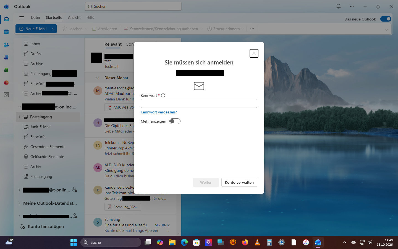Screen dimensions: 398x249
Task: Open the Junk-E-Mail folder
Action: click(40, 127)
